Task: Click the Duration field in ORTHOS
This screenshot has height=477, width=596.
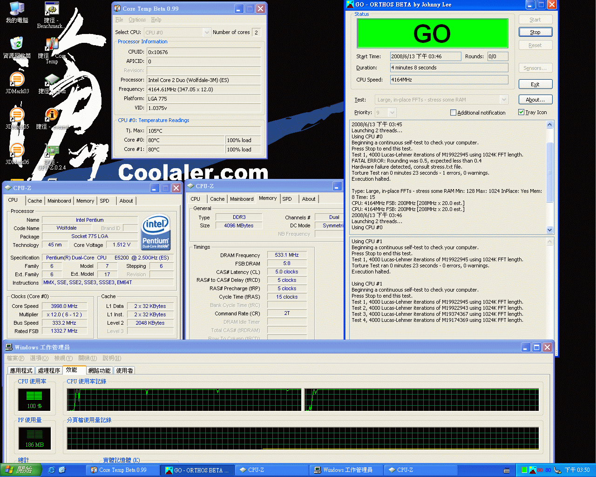Action: click(x=449, y=68)
